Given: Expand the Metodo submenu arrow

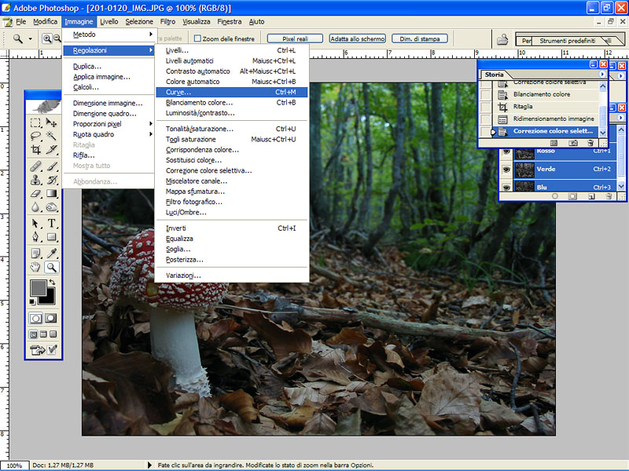Looking at the screenshot, I should click(x=151, y=34).
